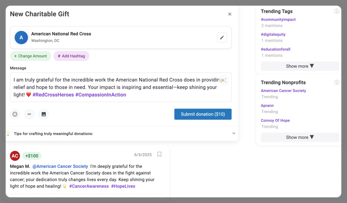Open the GIF picker icon
Screen dimensions: 347x203
(x=29, y=114)
